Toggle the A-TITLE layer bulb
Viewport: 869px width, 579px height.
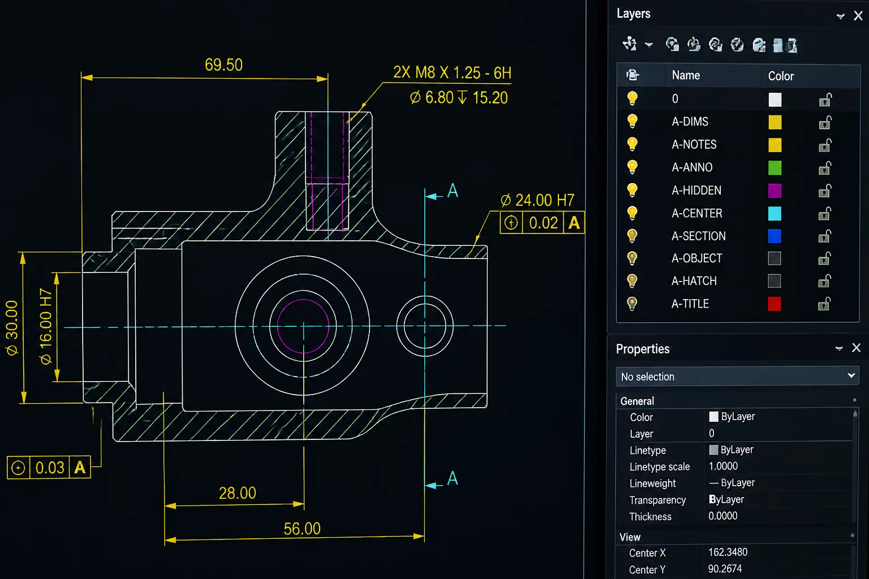633,304
